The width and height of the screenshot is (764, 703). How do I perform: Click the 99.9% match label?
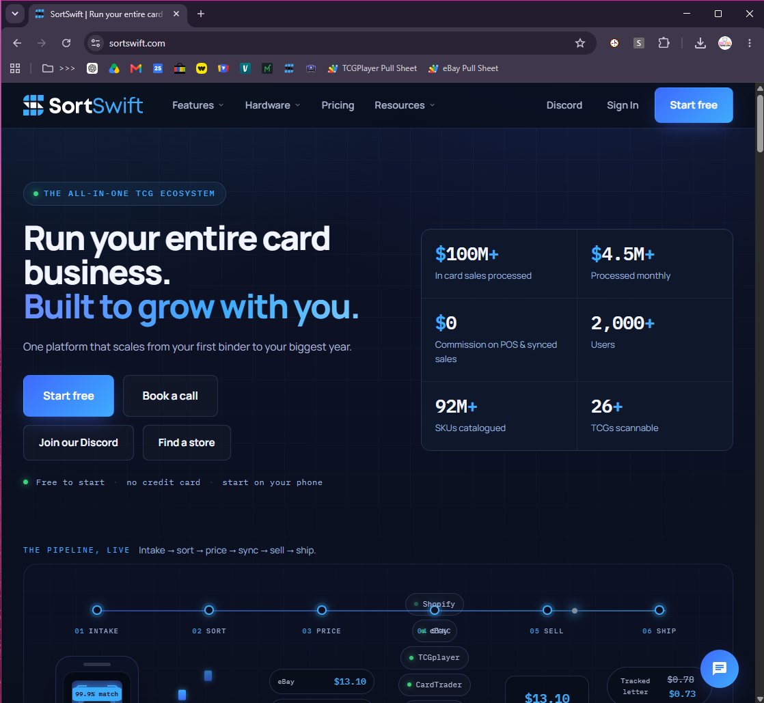click(x=96, y=693)
